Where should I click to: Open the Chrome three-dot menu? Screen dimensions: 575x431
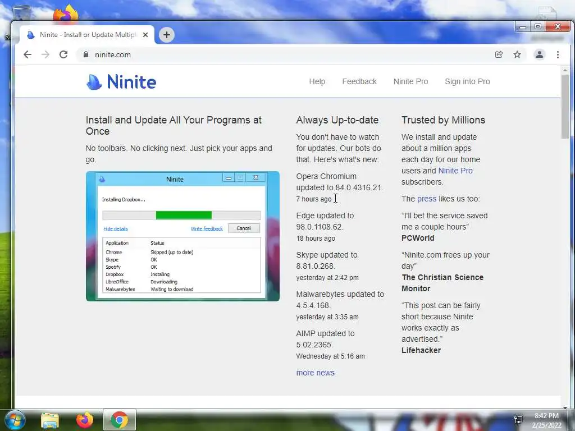click(558, 54)
